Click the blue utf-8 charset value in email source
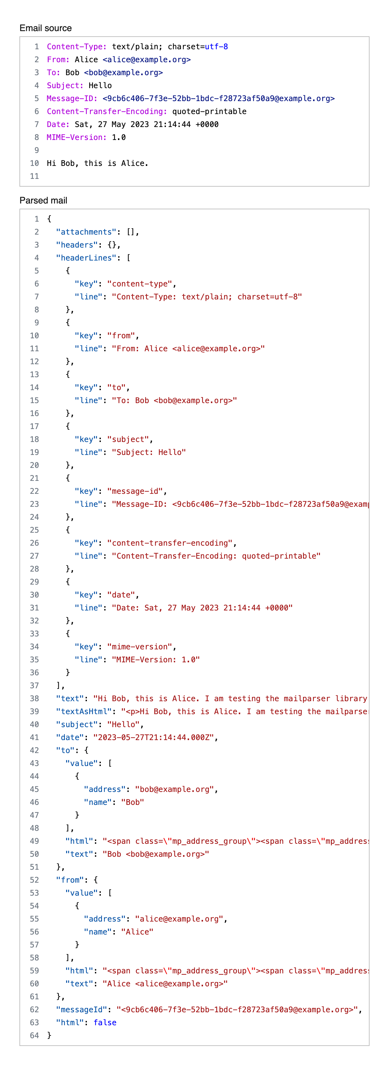Screen dimensions: 389x1068 [216, 47]
